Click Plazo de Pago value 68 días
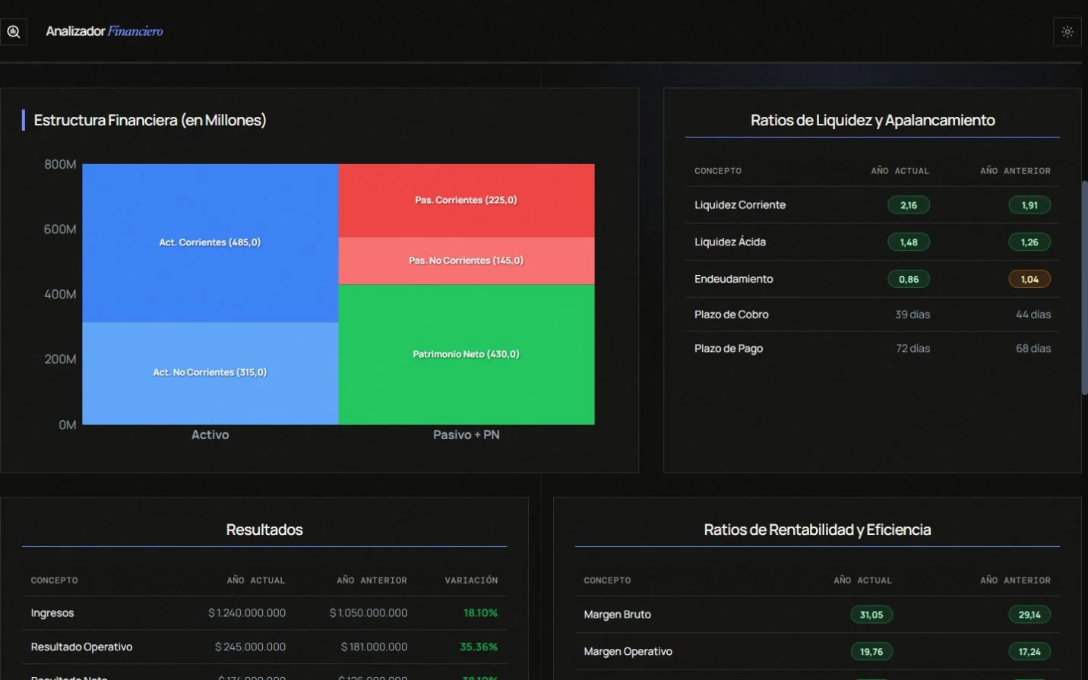Image resolution: width=1088 pixels, height=680 pixels. (1033, 349)
